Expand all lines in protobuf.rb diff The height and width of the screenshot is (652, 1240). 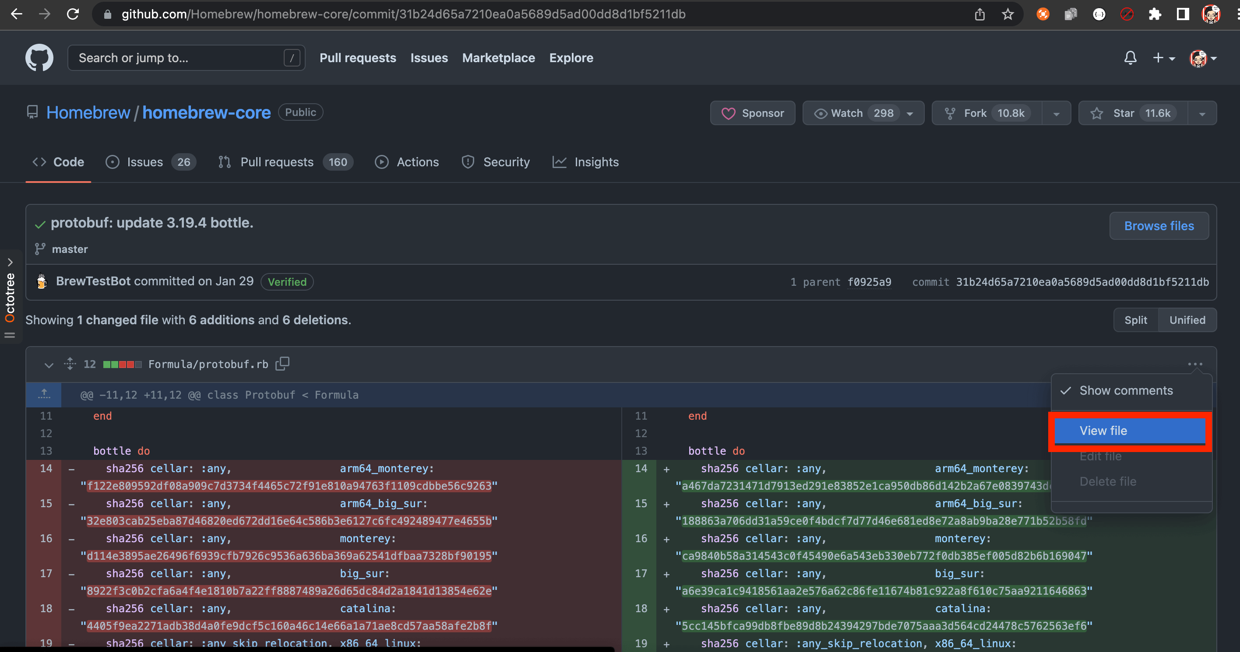tap(70, 364)
